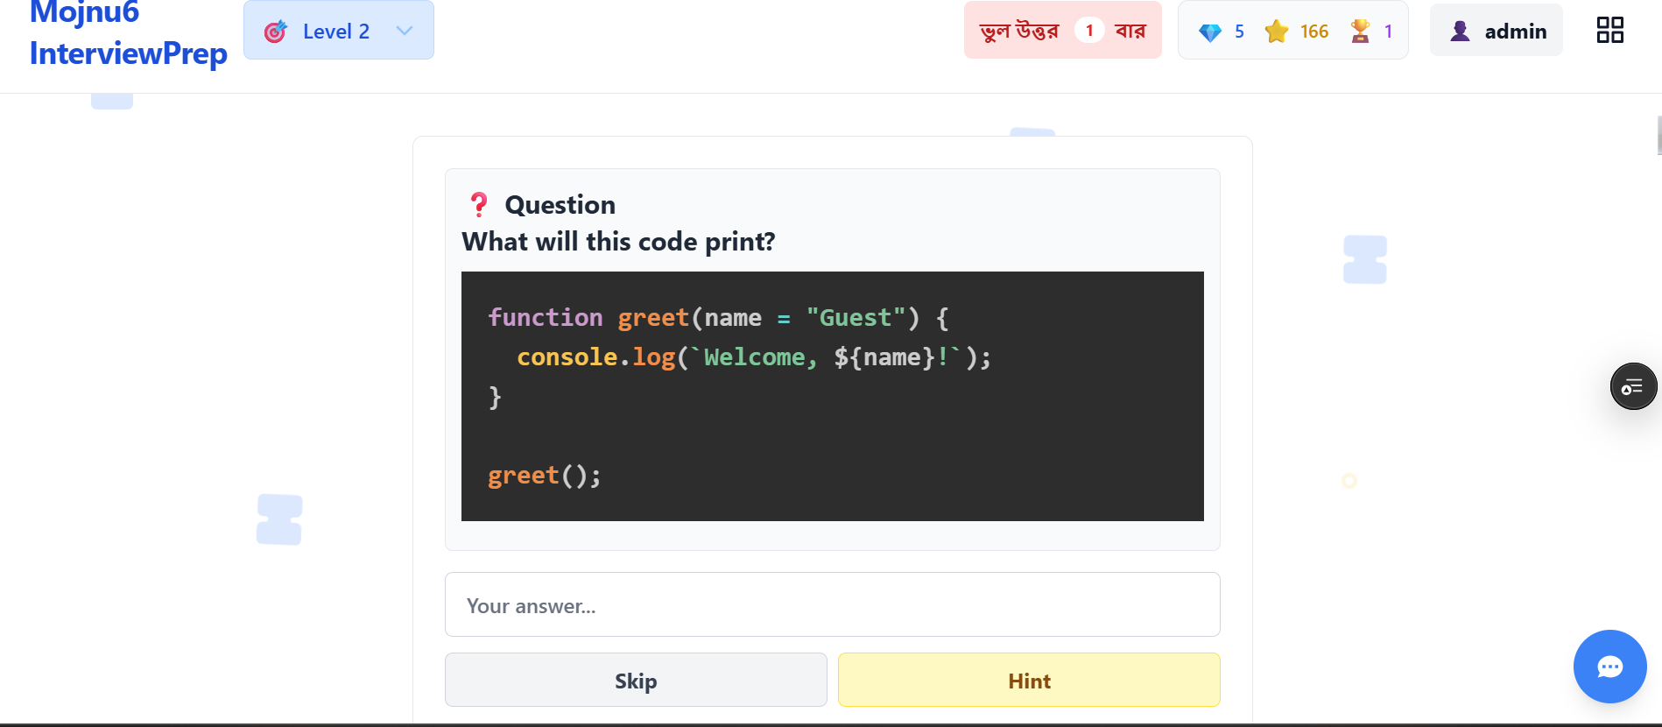Click the gold star points icon
The height and width of the screenshot is (727, 1662).
coord(1276,32)
